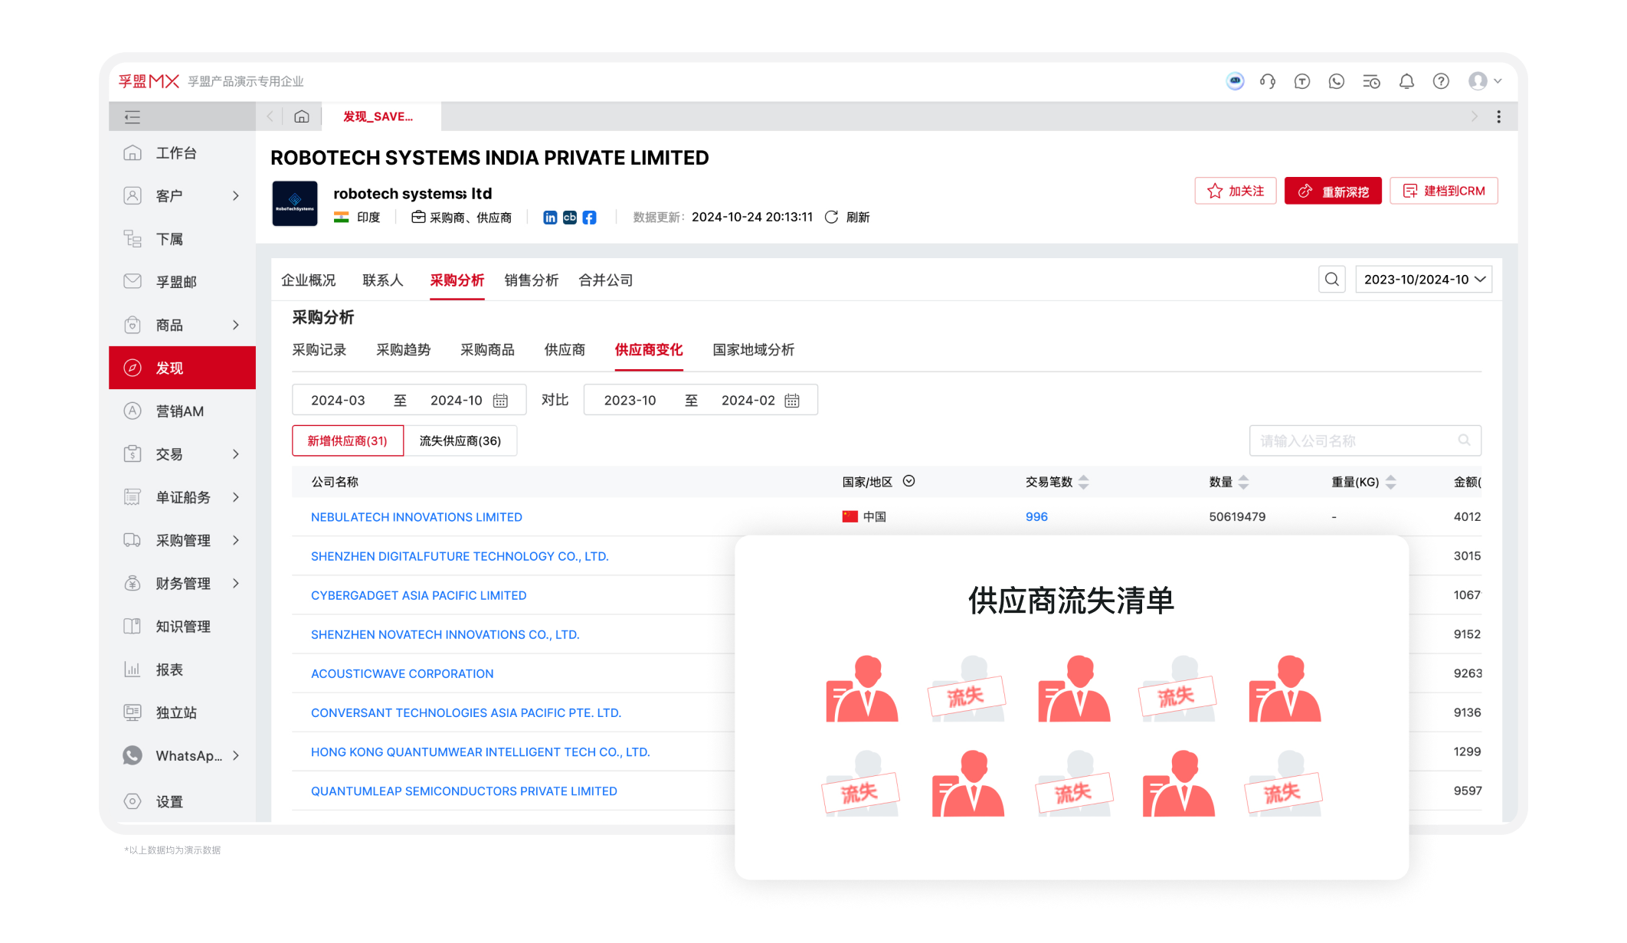The image size is (1627, 943).
Task: Open the notification bell icon
Action: pyautogui.click(x=1406, y=81)
